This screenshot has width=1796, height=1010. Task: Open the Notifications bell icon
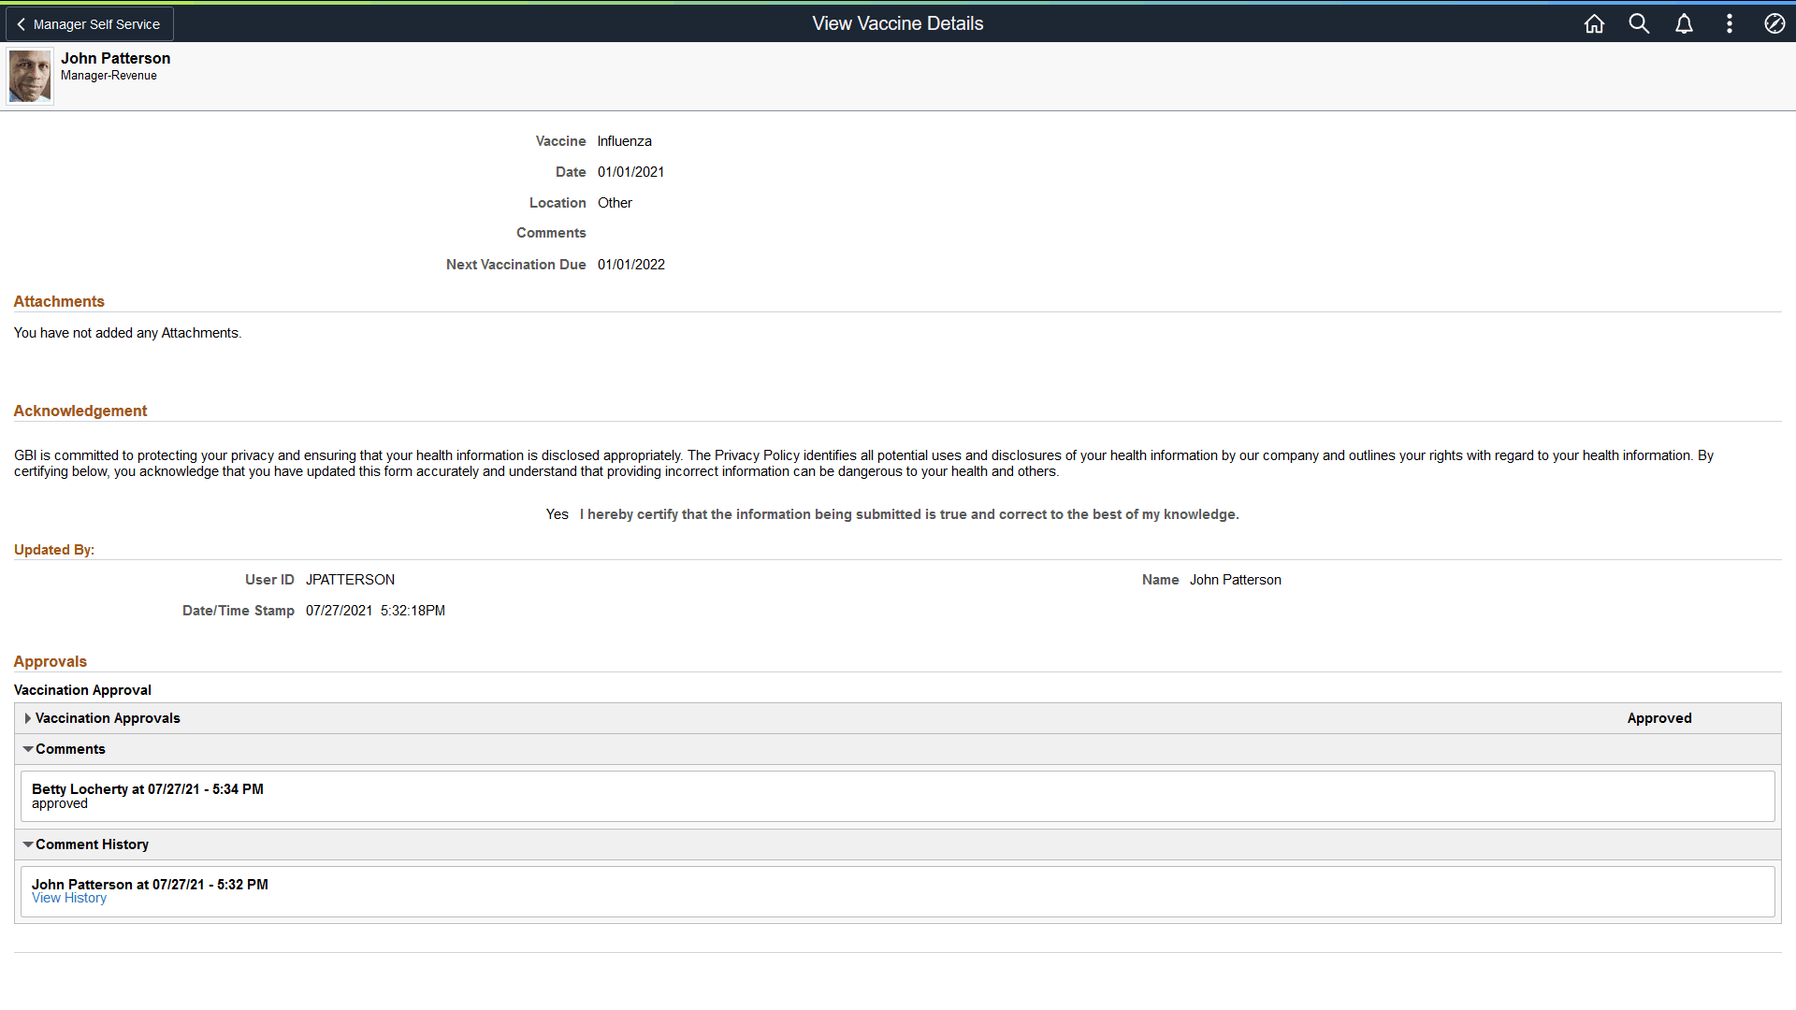tap(1684, 24)
